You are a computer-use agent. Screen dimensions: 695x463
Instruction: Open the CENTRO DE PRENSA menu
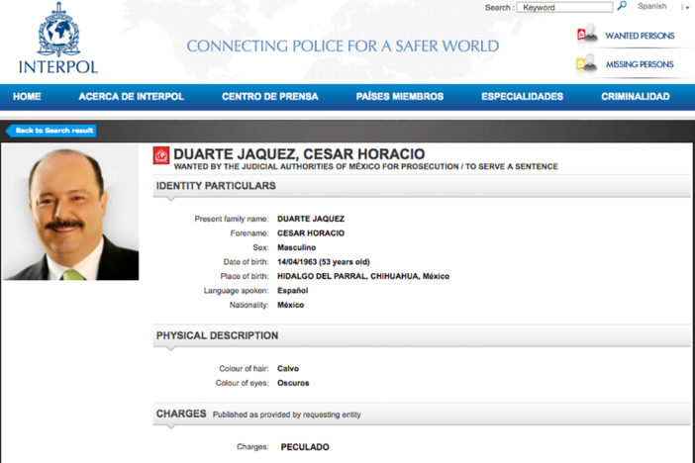click(269, 96)
